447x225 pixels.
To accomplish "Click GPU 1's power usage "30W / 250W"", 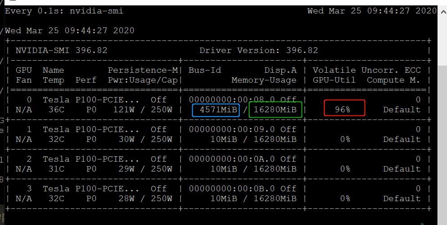I will pos(145,139).
